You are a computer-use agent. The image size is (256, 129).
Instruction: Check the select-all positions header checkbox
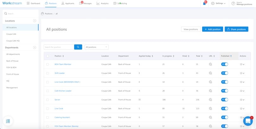pyautogui.click(x=48, y=56)
